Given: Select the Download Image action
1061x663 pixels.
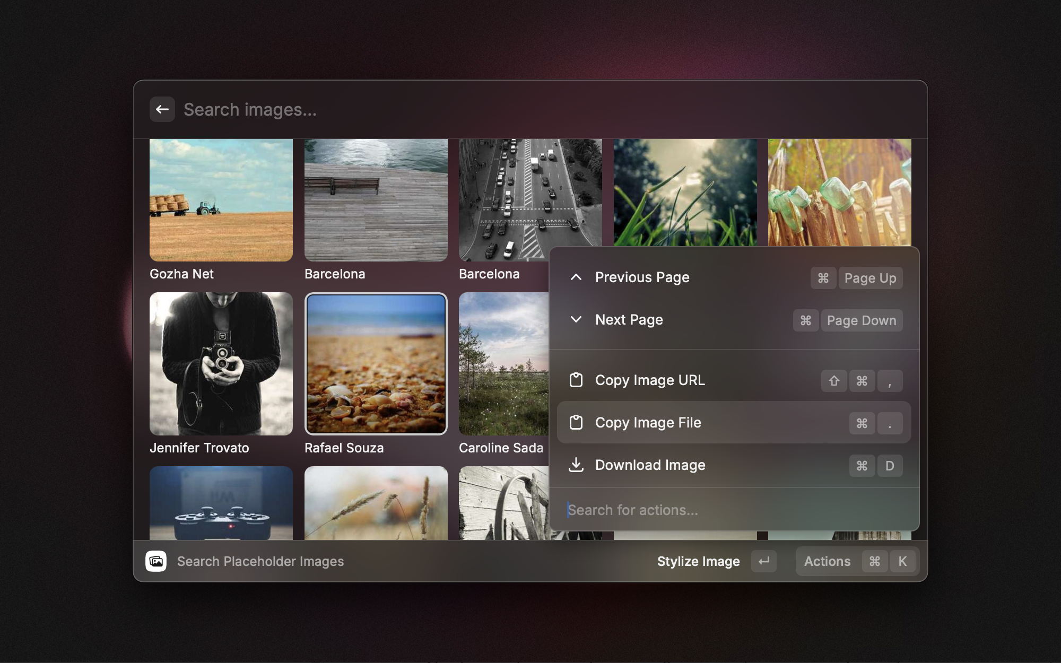Looking at the screenshot, I should (650, 465).
